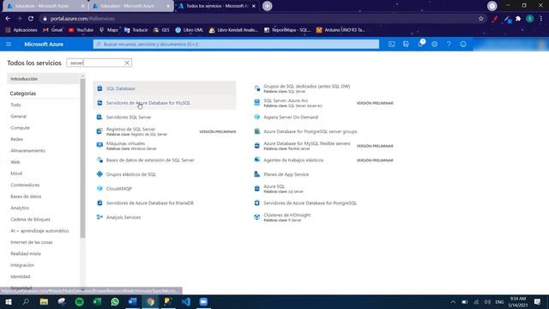Viewport: 549px width, 309px height.
Task: Click the category list scrollbar
Action: pyautogui.click(x=82, y=158)
